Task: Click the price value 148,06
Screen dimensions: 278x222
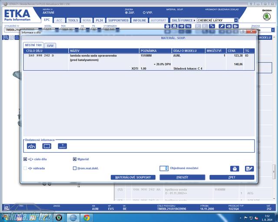Action: (x=238, y=64)
